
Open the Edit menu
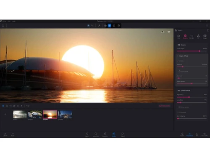tap(9, 21)
